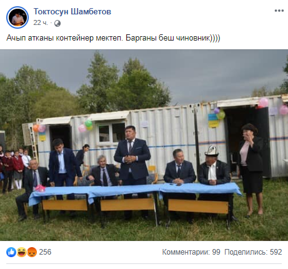Expand Комментарии: 99 comments list
This screenshot has width=288, height=269.
[191, 252]
